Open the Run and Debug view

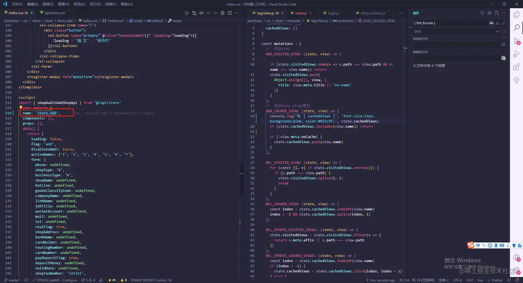(x=516, y=54)
